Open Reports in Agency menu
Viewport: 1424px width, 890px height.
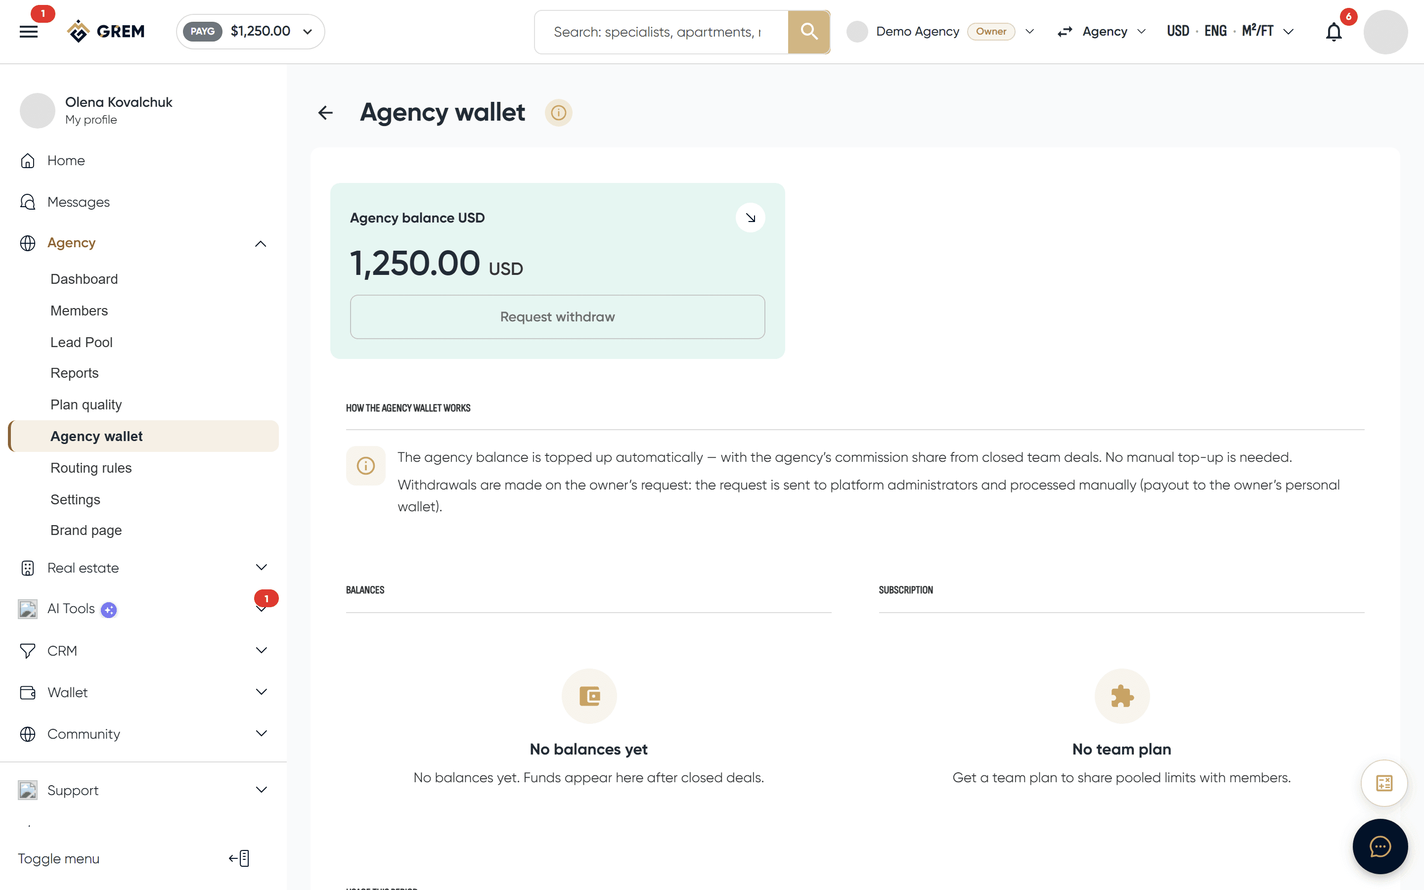(x=74, y=373)
